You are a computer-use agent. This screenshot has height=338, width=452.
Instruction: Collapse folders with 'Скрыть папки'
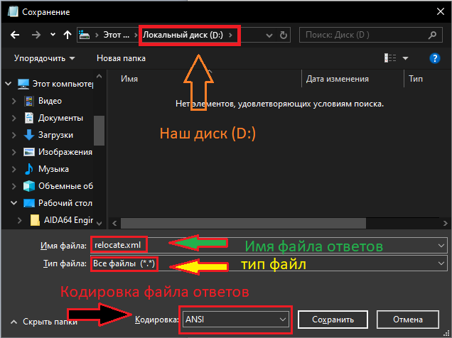point(43,322)
